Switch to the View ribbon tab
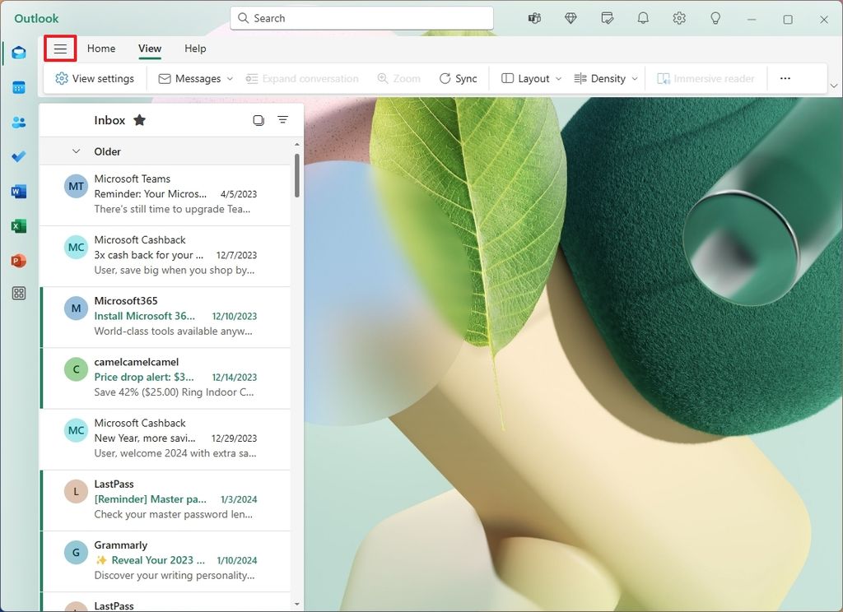 tap(149, 49)
